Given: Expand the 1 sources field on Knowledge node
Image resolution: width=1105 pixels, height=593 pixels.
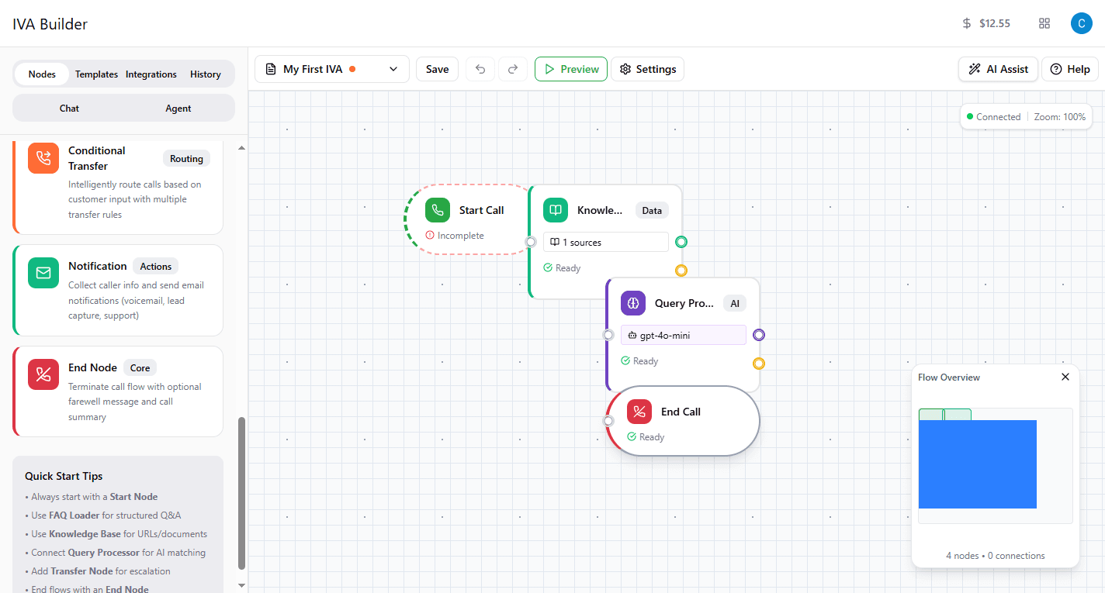Looking at the screenshot, I should coord(605,242).
